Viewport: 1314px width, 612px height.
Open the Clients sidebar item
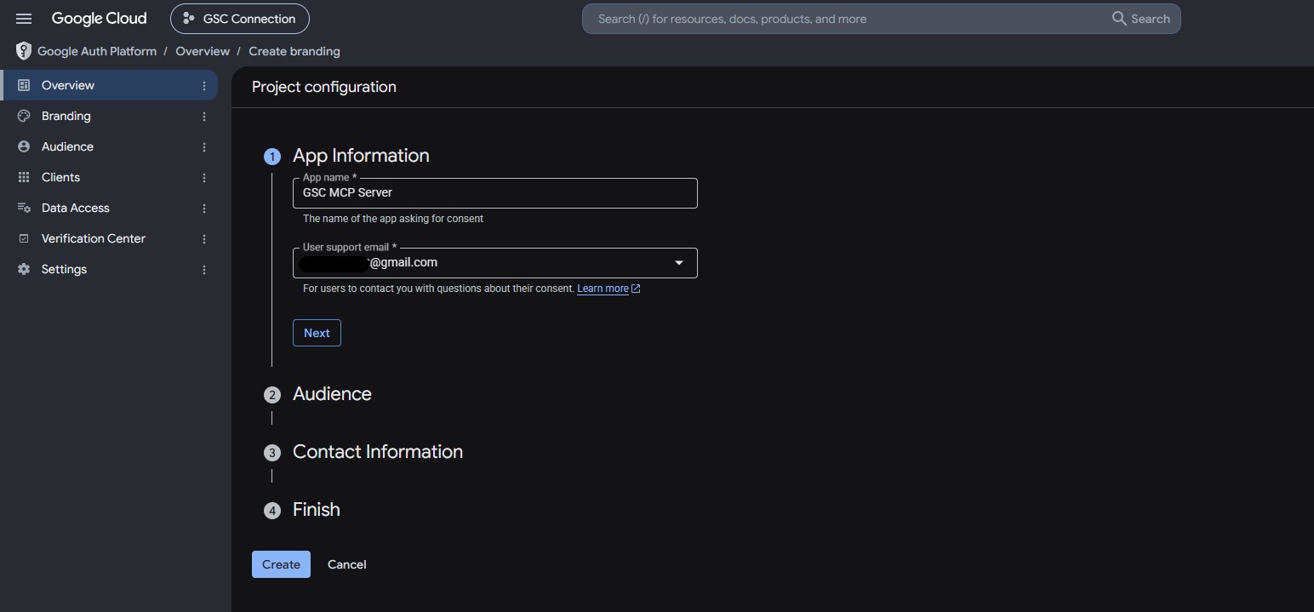pos(109,177)
